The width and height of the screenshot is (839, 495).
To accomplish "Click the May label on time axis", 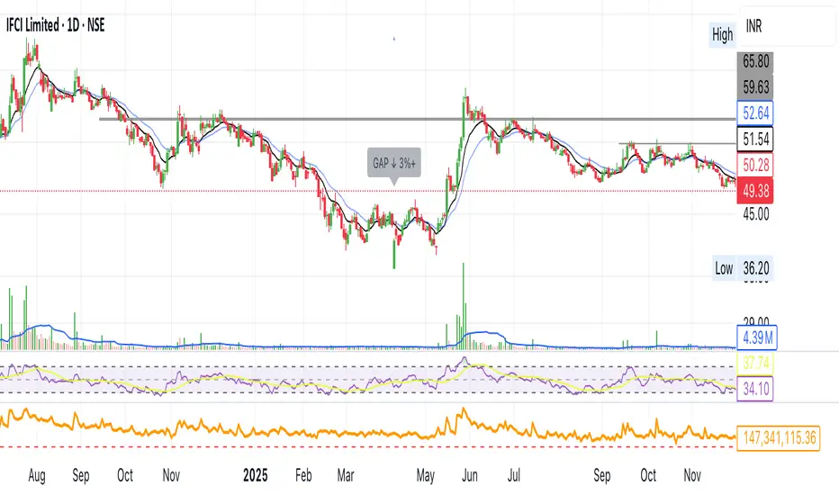I will point(426,475).
